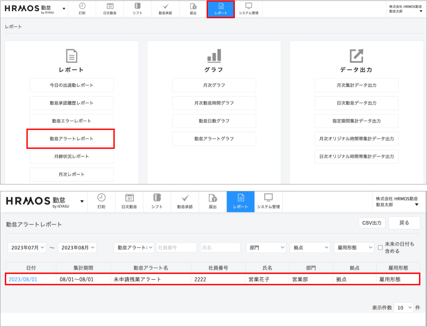Select the シフト icon on alert report page
The height and width of the screenshot is (327, 427).
pos(157,198)
